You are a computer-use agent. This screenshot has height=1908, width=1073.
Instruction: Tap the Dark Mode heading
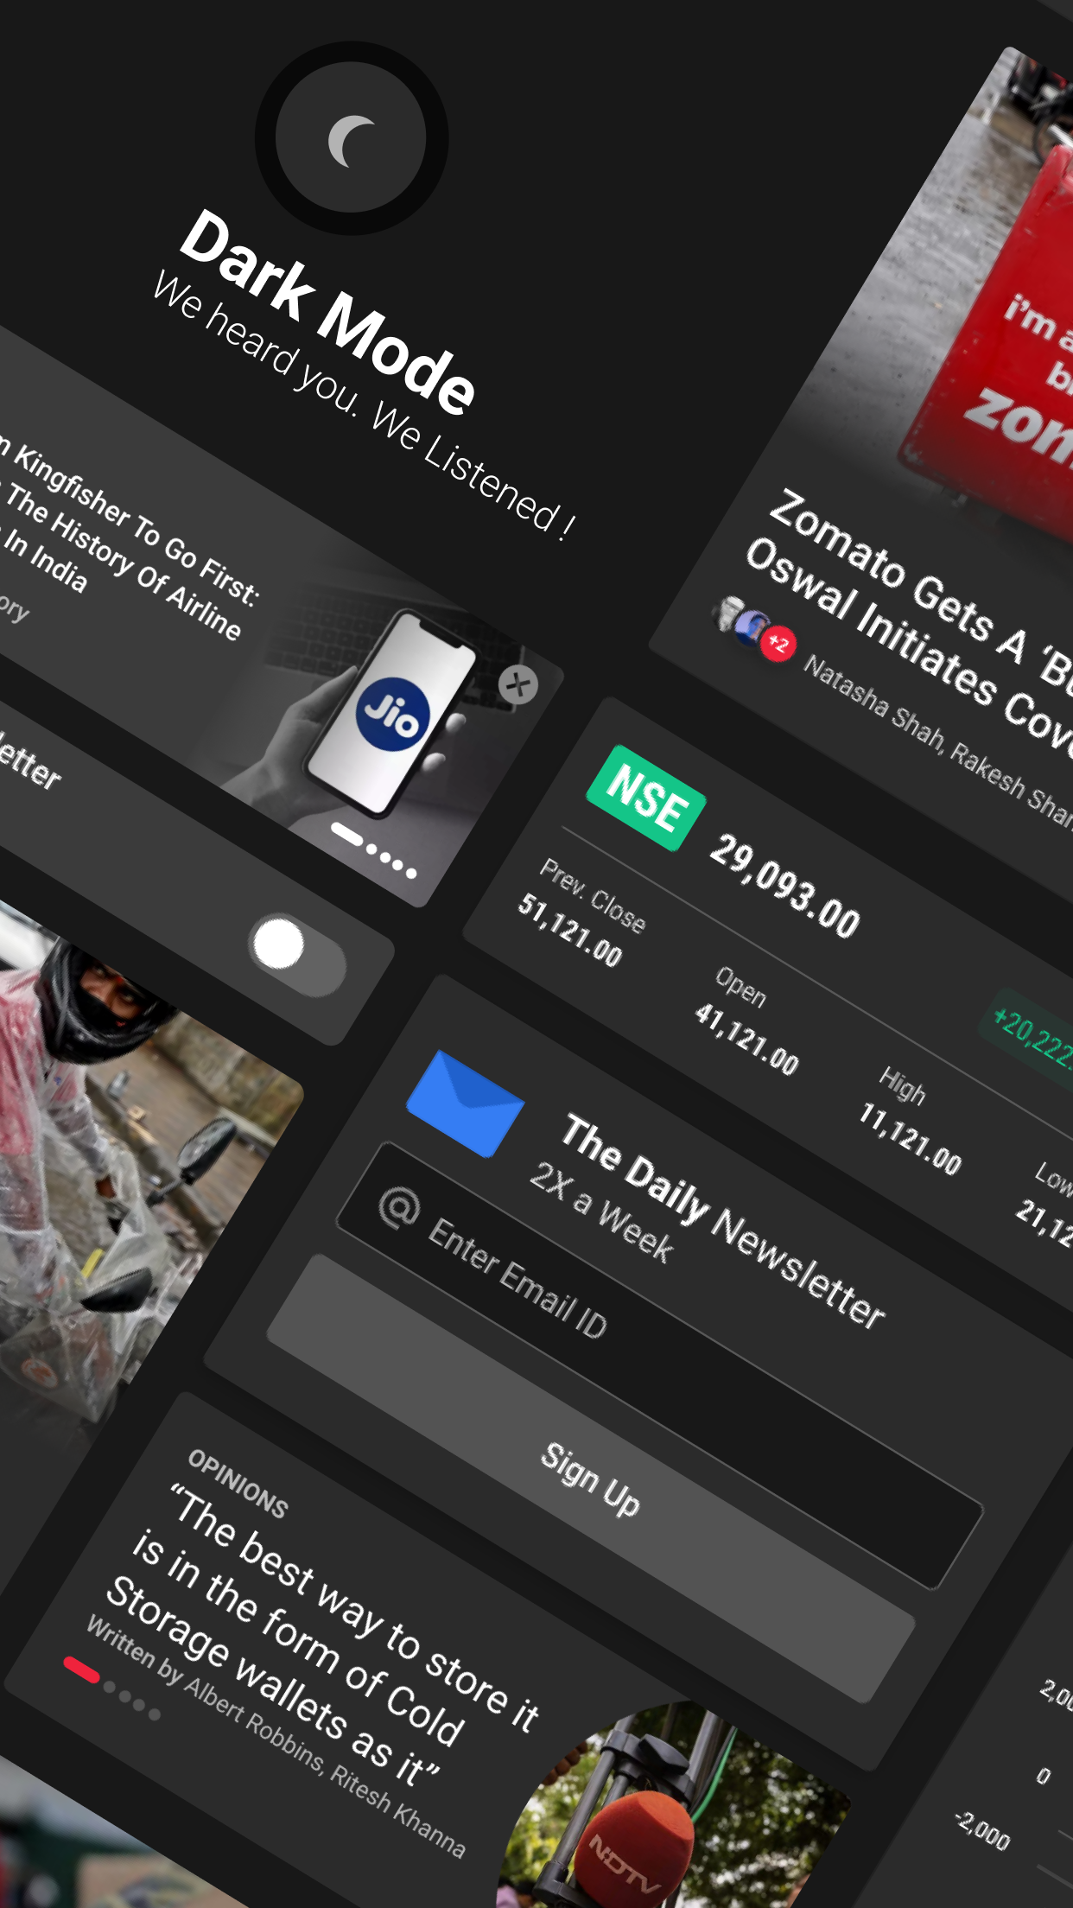328,313
